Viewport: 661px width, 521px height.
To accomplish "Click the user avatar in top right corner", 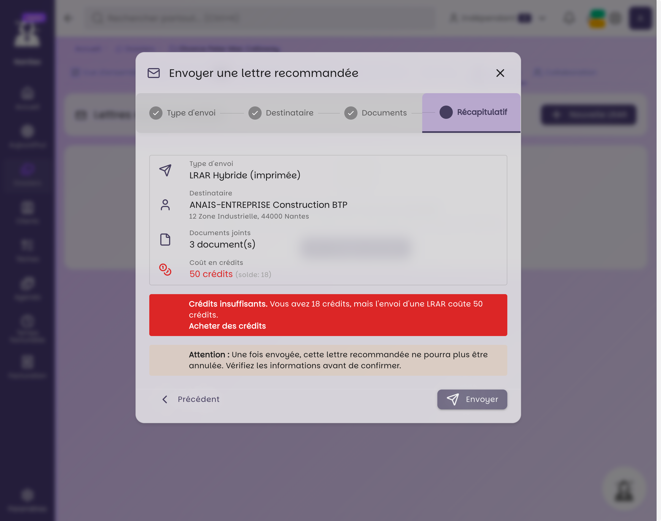I will (x=640, y=18).
